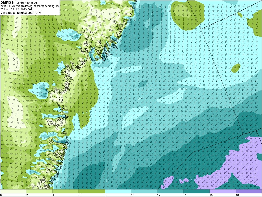Click the "0" scale label
Viewport: 262px width, 197px height.
point(1,195)
